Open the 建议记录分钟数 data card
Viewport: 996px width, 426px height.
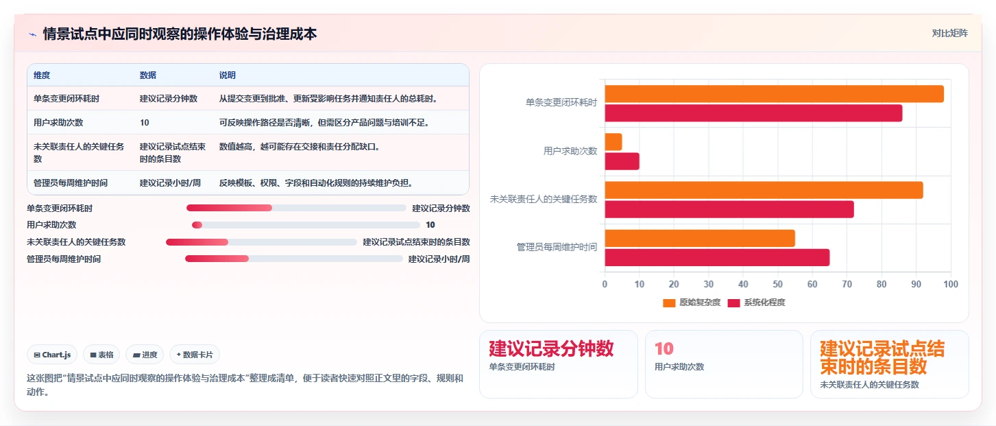click(559, 364)
